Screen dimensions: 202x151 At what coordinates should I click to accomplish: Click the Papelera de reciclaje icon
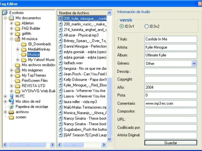[x=11, y=107]
